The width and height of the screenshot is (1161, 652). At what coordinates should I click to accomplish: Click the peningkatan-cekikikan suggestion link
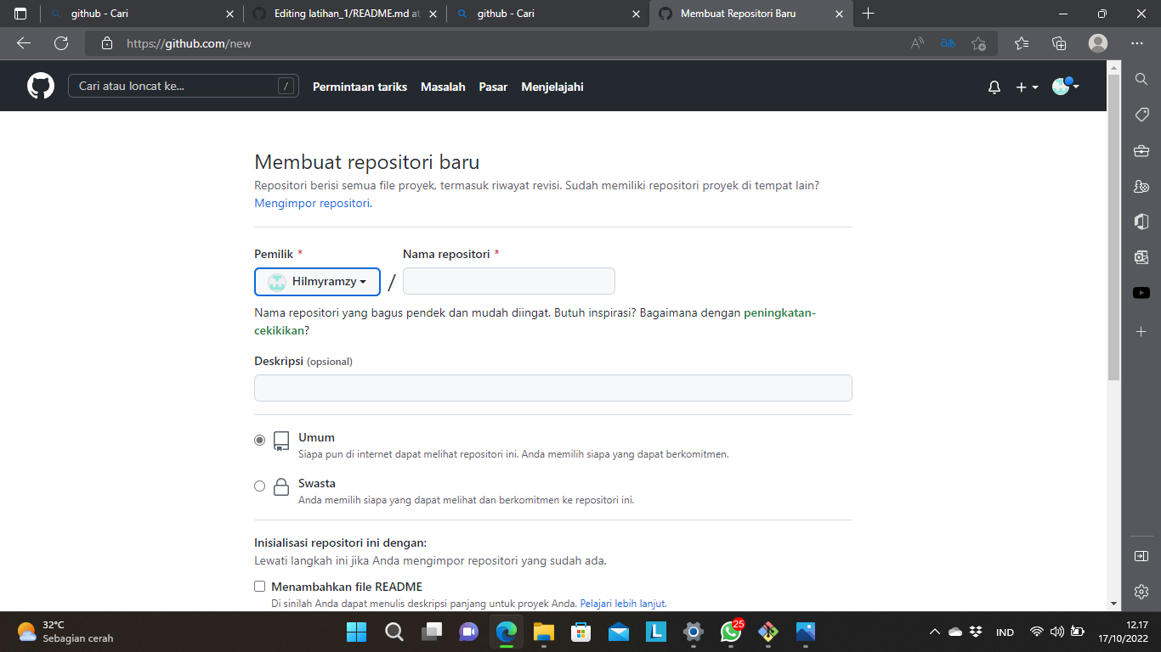pos(779,312)
